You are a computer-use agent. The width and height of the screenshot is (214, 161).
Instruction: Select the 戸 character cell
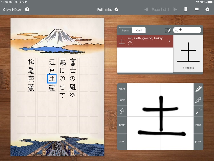click(x=52, y=70)
